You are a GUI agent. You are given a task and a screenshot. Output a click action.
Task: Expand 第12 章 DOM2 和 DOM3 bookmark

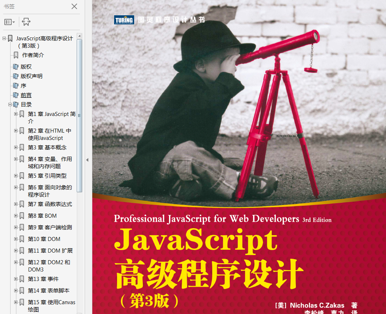[x=16, y=262]
